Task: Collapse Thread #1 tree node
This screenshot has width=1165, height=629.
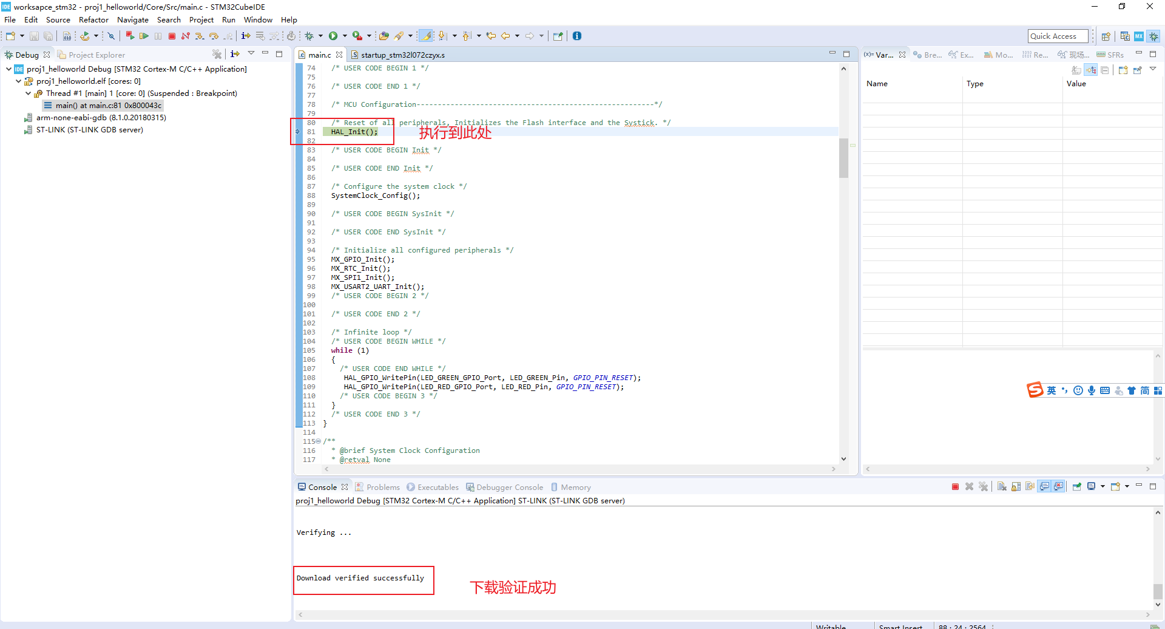Action: tap(28, 93)
